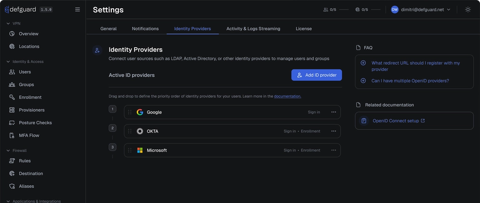The image size is (480, 203).
Task: Click the priority number 3 badge
Action: click(112, 147)
